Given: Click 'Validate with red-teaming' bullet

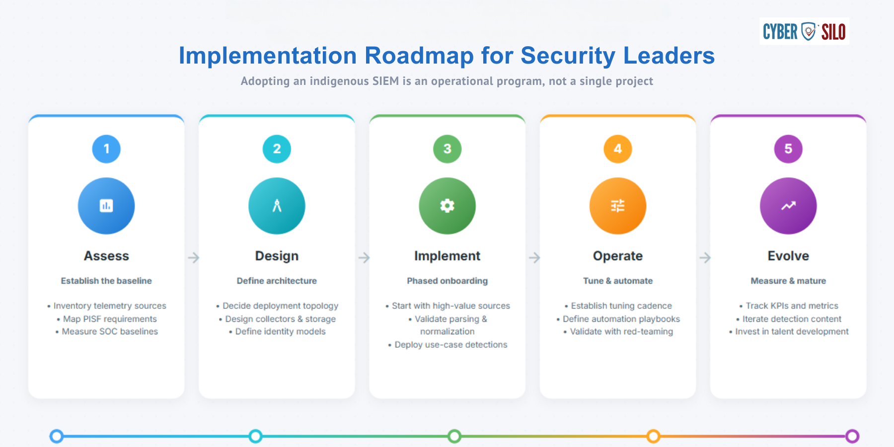Looking at the screenshot, I should [618, 331].
